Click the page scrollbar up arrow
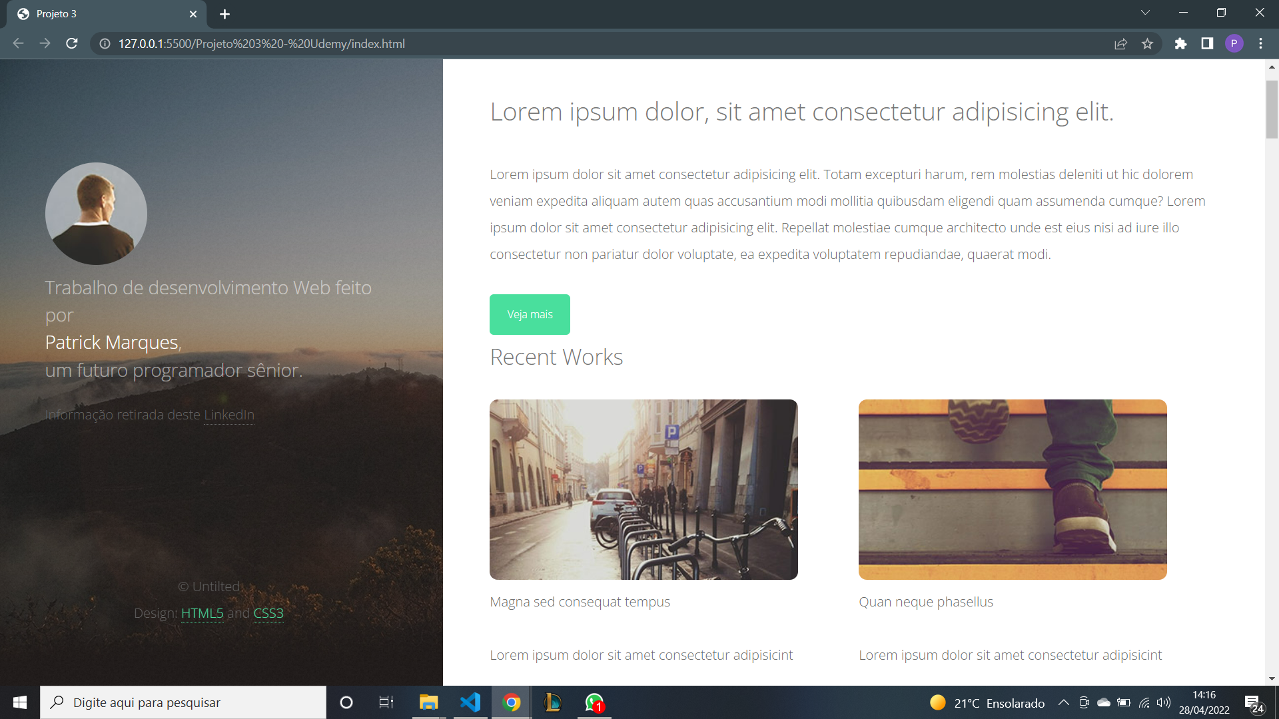Screen dimensions: 1279x719 point(1272,67)
